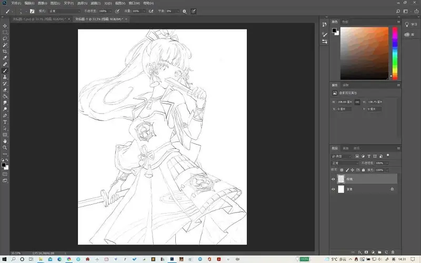The height and width of the screenshot is (263, 421).
Task: Click the search icon at top right
Action: [x=398, y=11]
